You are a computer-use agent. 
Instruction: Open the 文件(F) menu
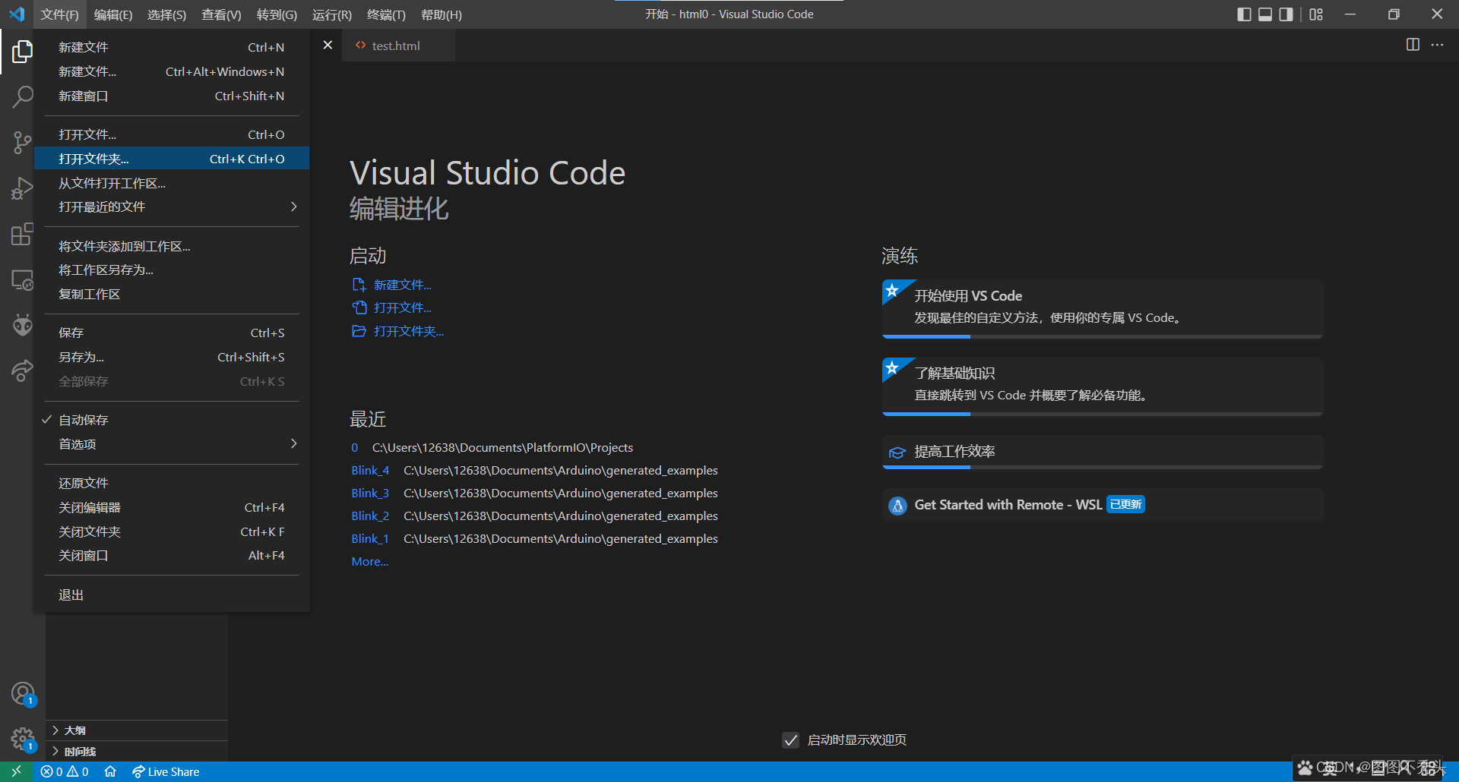tap(59, 14)
